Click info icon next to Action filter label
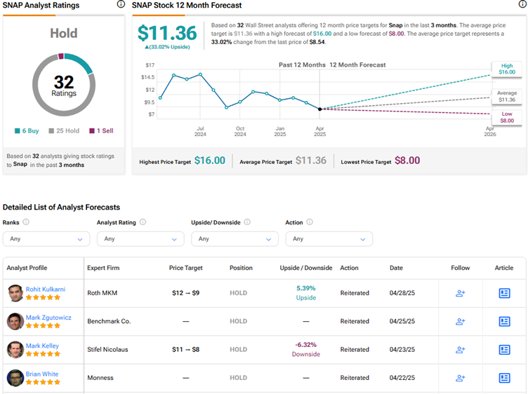 pyautogui.click(x=310, y=222)
